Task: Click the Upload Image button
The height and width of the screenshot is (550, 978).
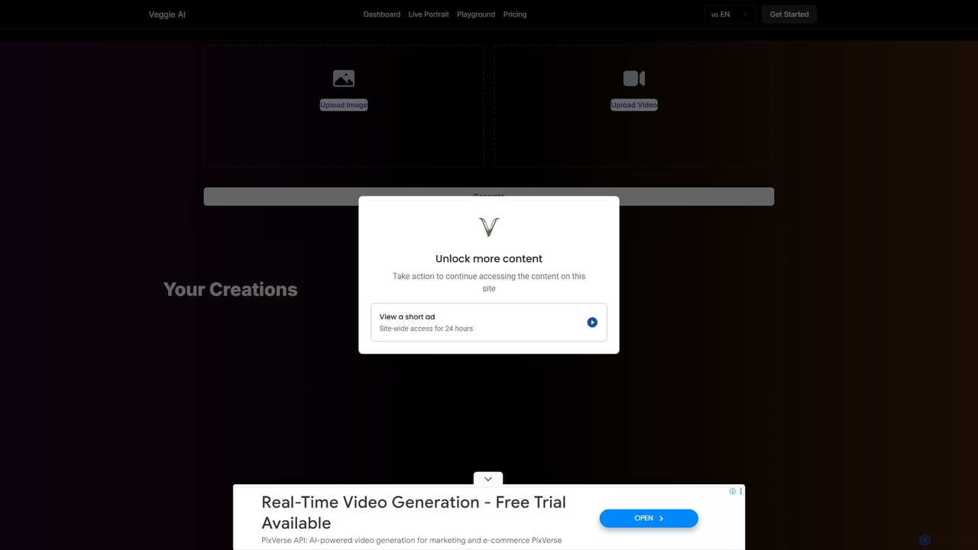Action: coord(344,105)
